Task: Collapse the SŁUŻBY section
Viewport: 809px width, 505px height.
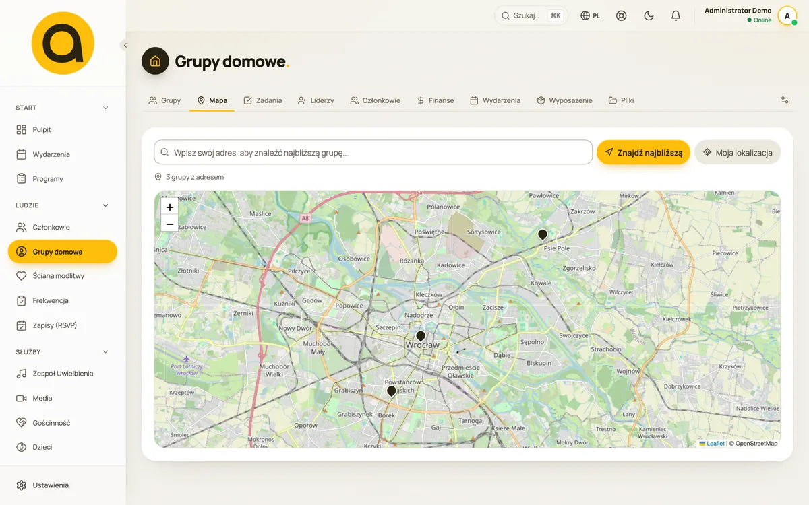Action: pyautogui.click(x=63, y=351)
